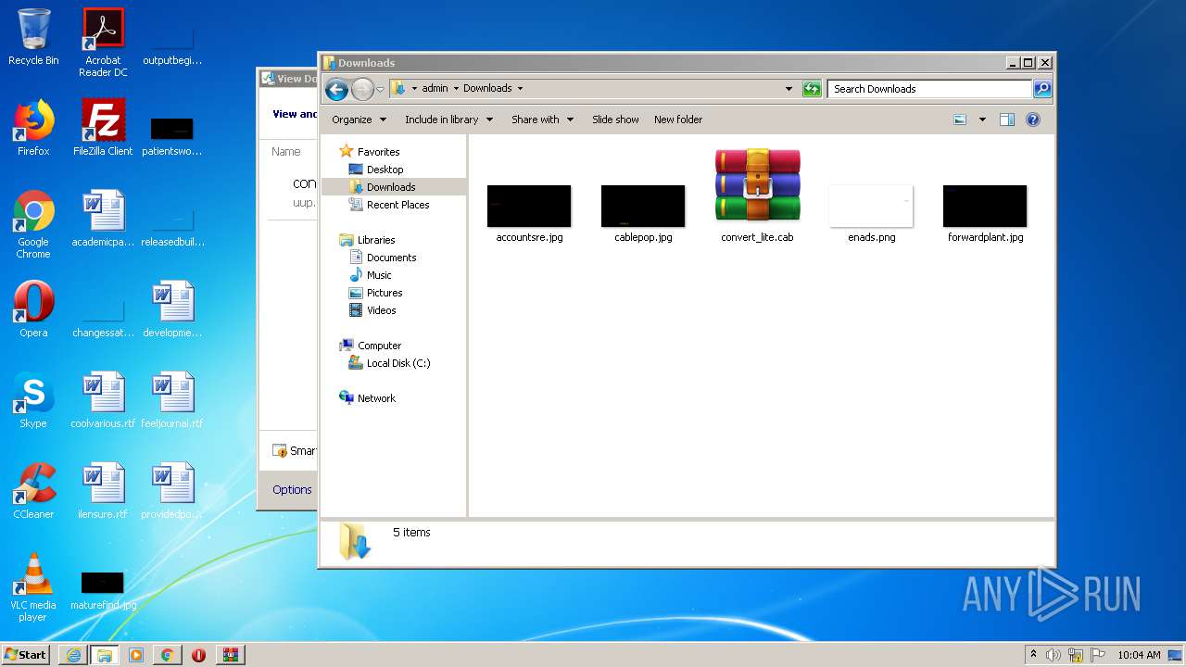Image resolution: width=1186 pixels, height=667 pixels.
Task: Click the Search Downloads field
Action: pyautogui.click(x=929, y=89)
